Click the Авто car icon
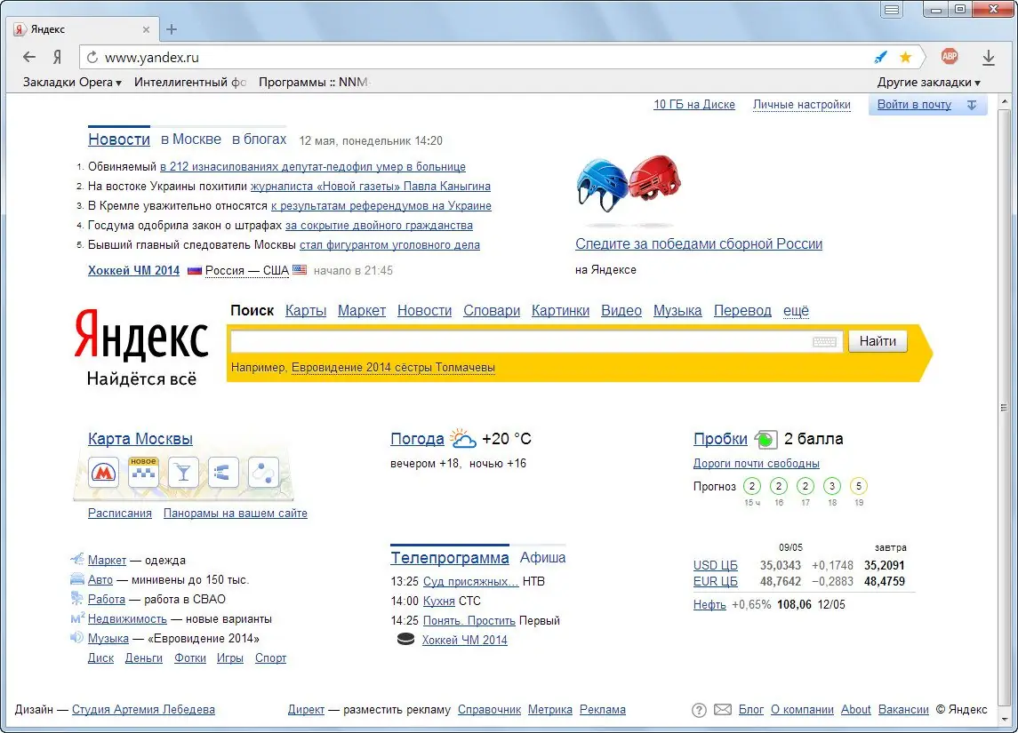The width and height of the screenshot is (1018, 733). pos(77,579)
